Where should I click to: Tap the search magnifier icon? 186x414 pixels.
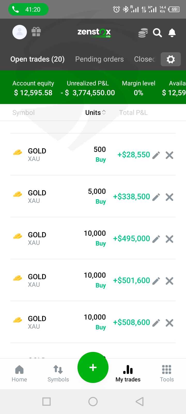pyautogui.click(x=157, y=33)
